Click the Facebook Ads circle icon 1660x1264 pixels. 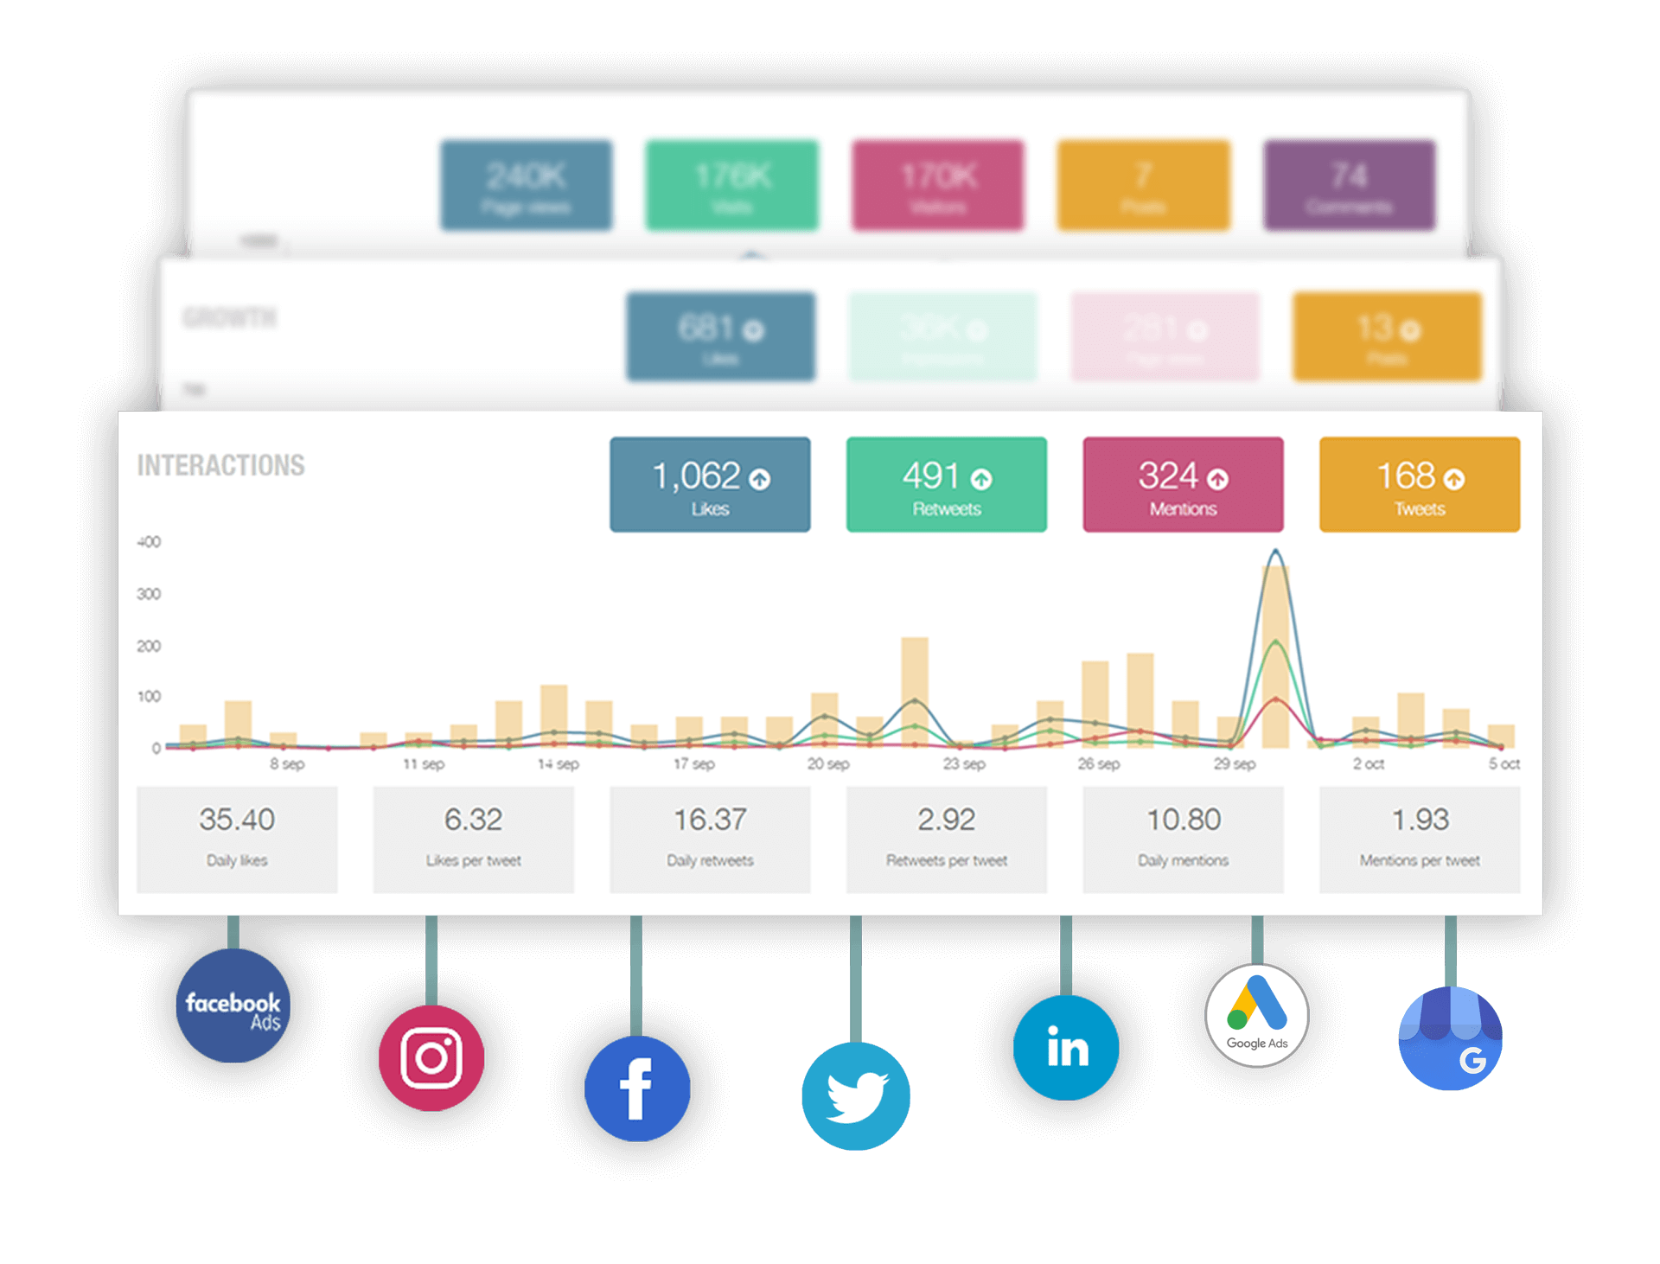[x=233, y=1006]
